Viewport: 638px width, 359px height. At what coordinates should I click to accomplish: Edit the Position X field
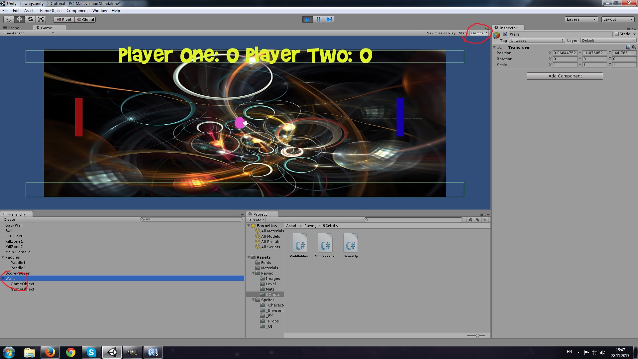click(x=565, y=53)
